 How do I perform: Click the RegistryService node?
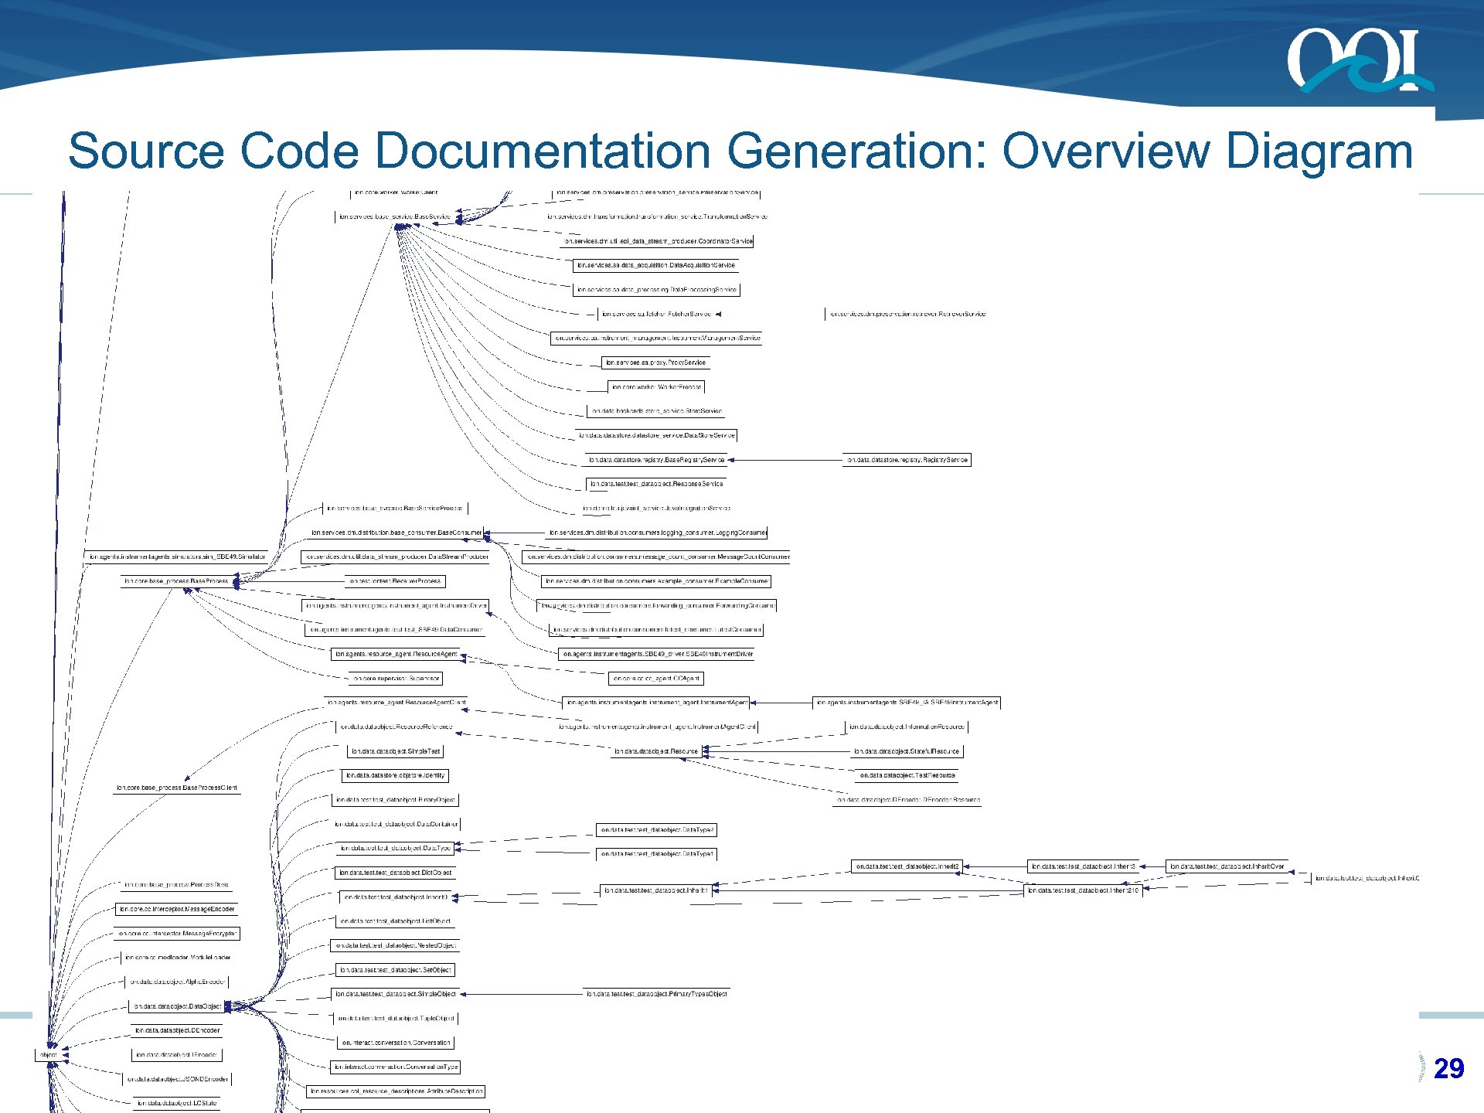(x=907, y=460)
